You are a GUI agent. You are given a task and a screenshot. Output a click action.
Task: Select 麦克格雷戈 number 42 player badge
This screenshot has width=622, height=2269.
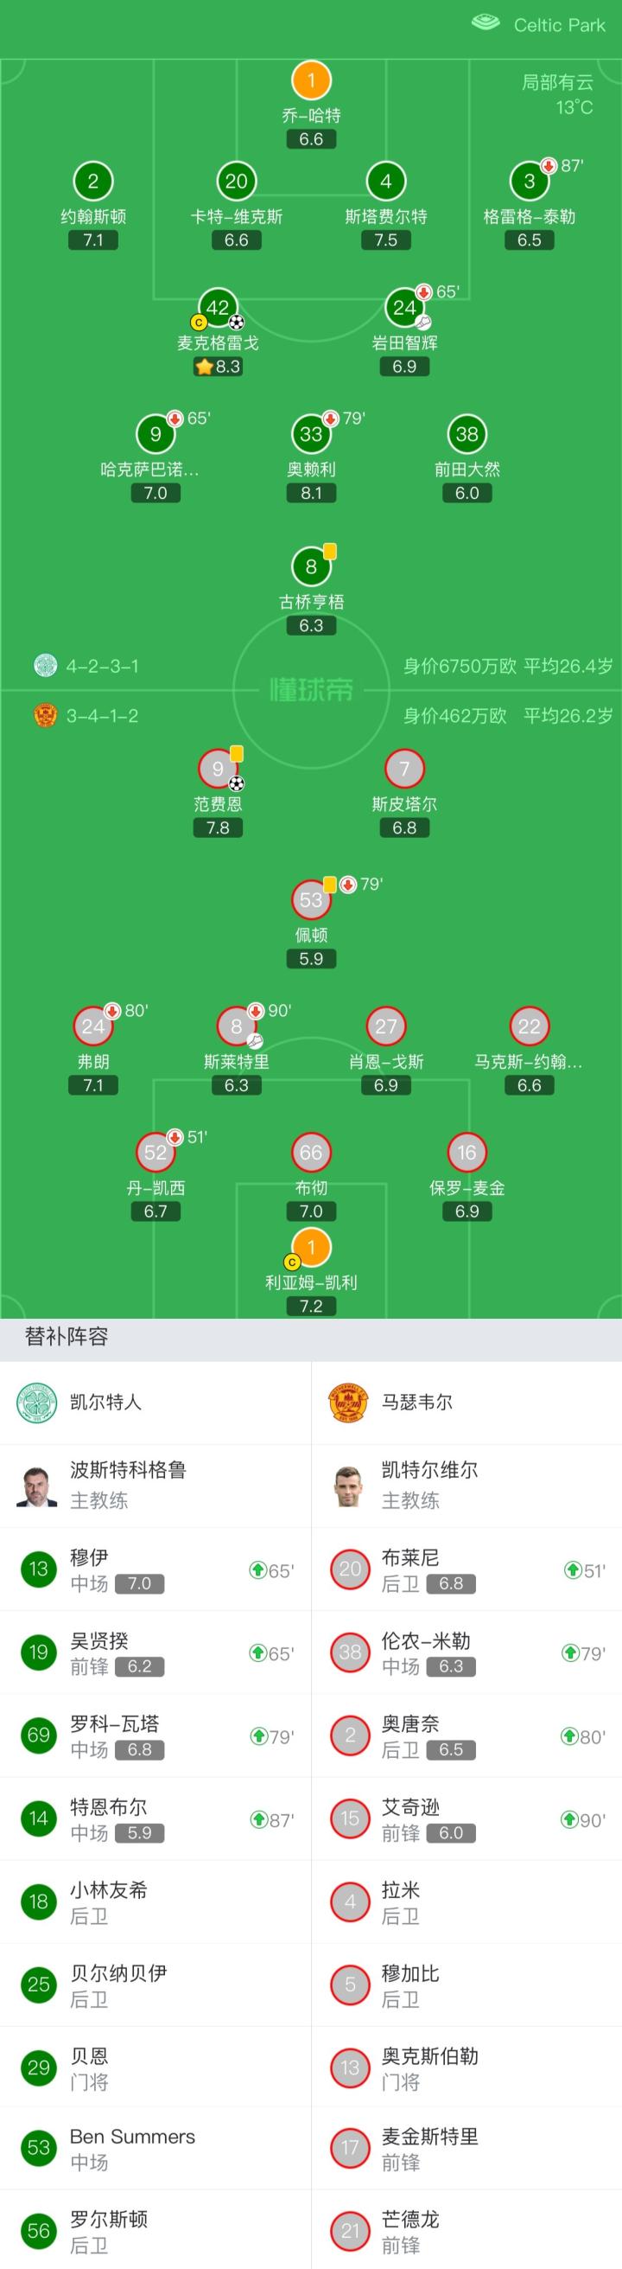coord(218,308)
